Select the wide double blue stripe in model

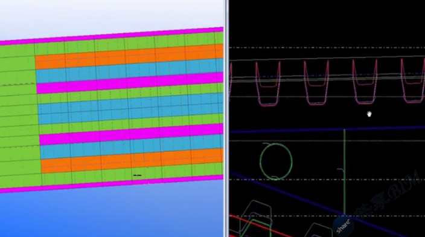point(130,109)
